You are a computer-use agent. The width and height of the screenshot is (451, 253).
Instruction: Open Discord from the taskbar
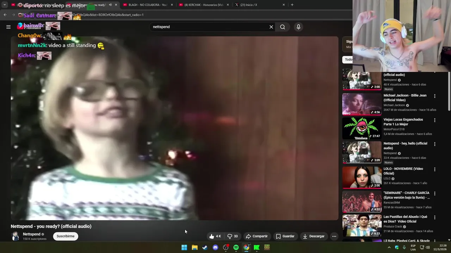point(215,247)
